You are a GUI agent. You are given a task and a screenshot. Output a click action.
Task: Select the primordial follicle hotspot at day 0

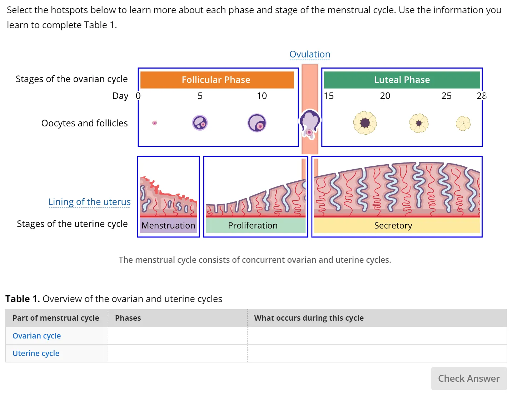(155, 123)
